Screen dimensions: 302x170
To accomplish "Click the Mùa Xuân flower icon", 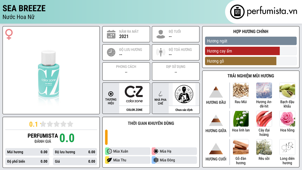I will [x=109, y=151].
